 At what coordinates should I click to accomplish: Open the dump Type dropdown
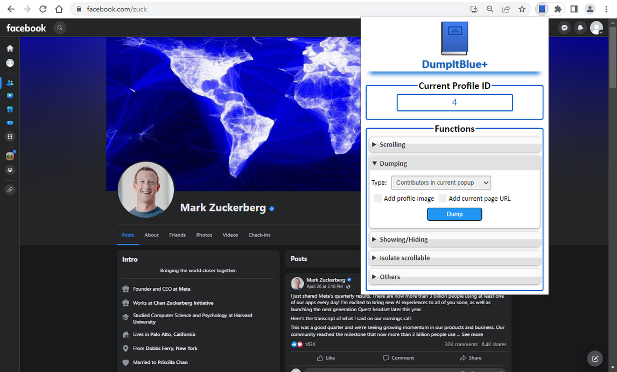click(x=440, y=183)
